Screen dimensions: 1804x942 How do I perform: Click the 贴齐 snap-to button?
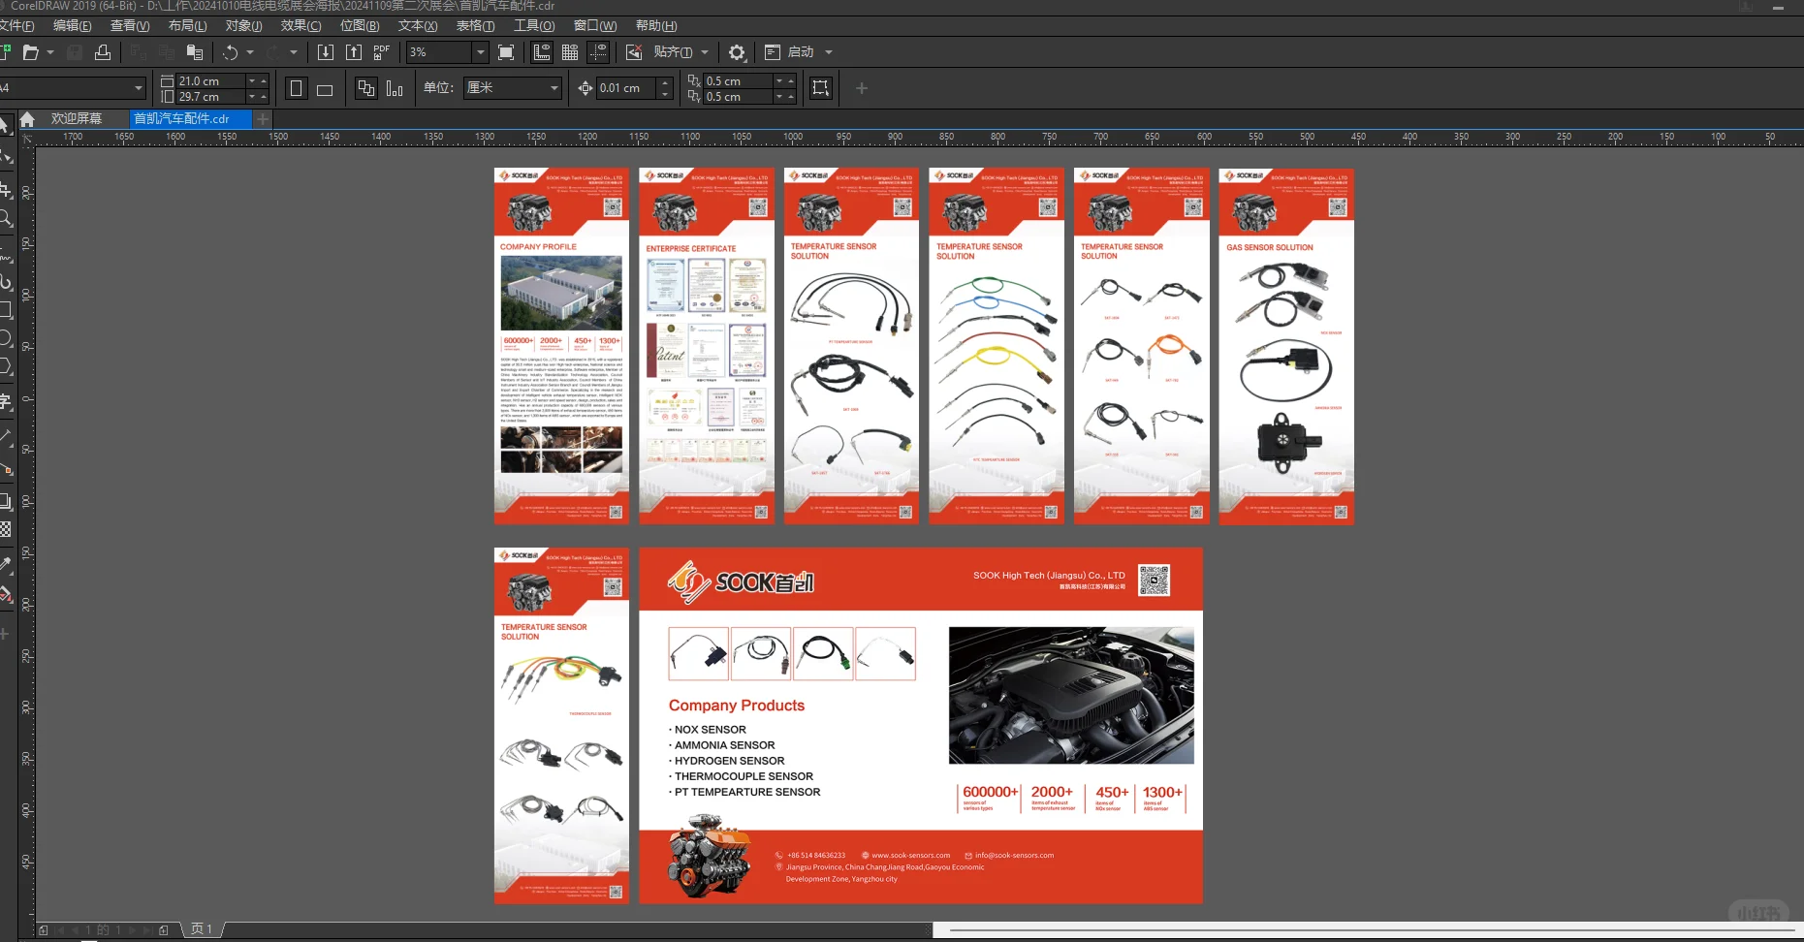pos(673,52)
